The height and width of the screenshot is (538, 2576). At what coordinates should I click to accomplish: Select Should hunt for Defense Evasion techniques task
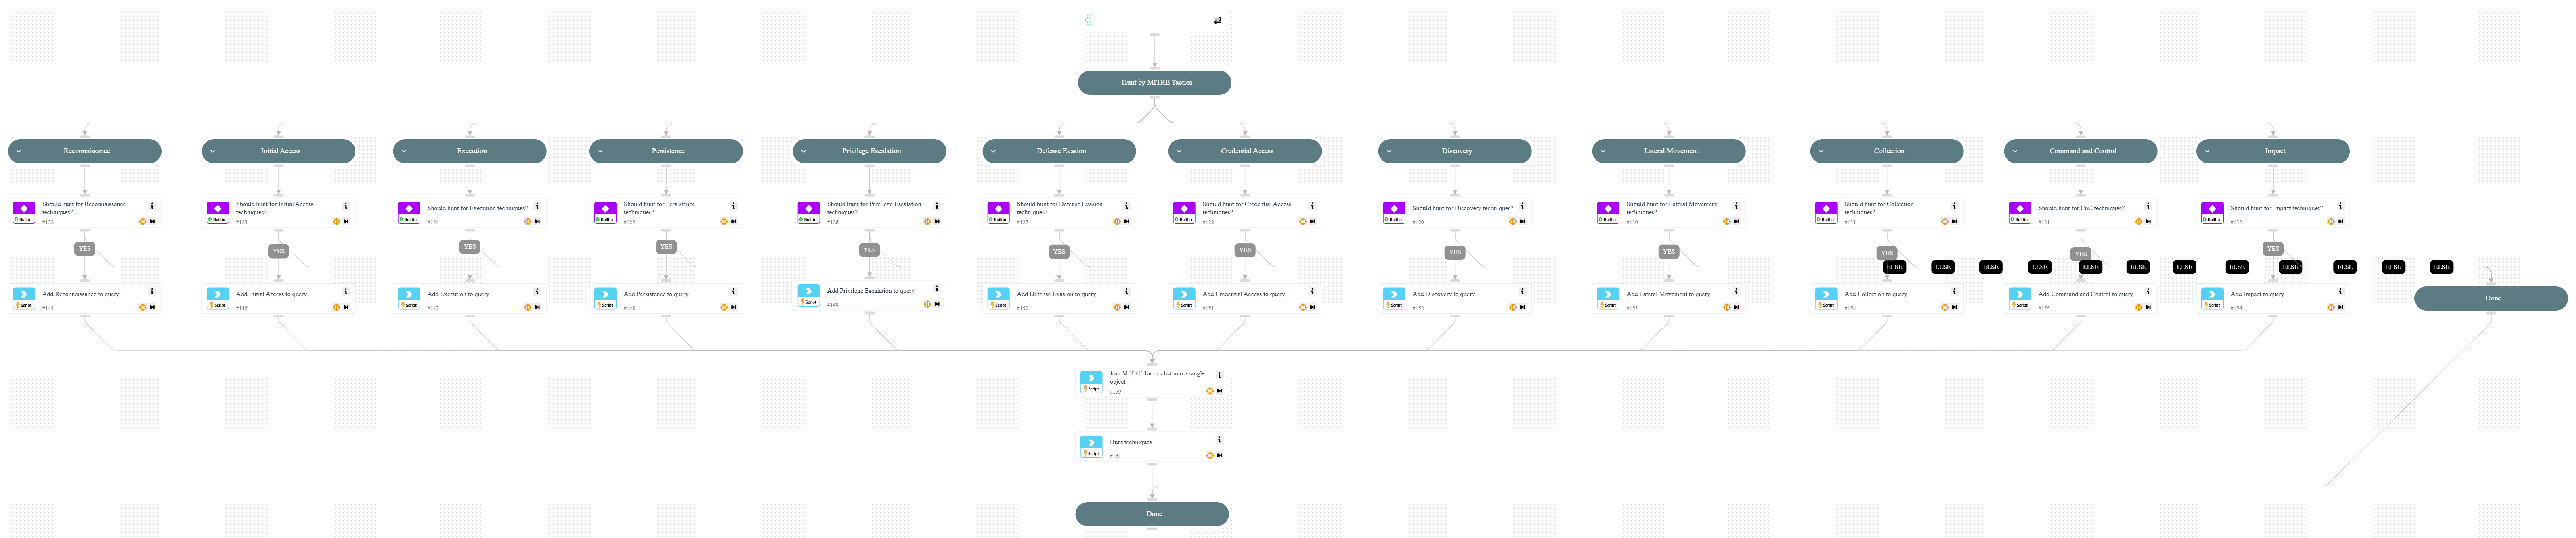pos(1059,213)
